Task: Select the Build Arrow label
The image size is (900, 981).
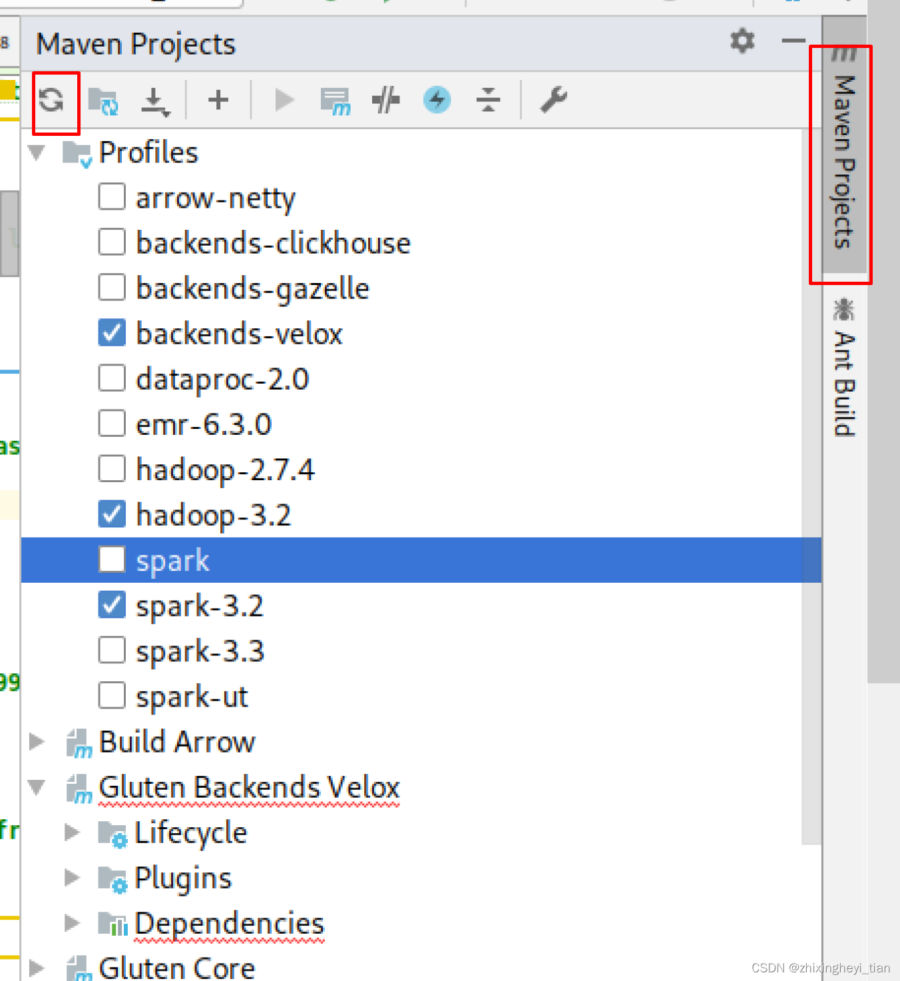Action: (x=177, y=742)
